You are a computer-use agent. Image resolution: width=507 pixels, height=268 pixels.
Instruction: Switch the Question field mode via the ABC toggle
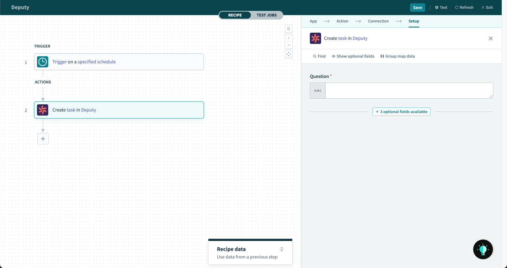tap(317, 90)
